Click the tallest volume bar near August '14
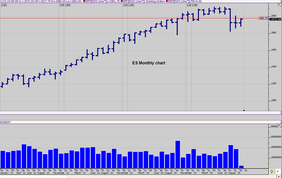This screenshot has width=282, height=178. click(x=178, y=154)
